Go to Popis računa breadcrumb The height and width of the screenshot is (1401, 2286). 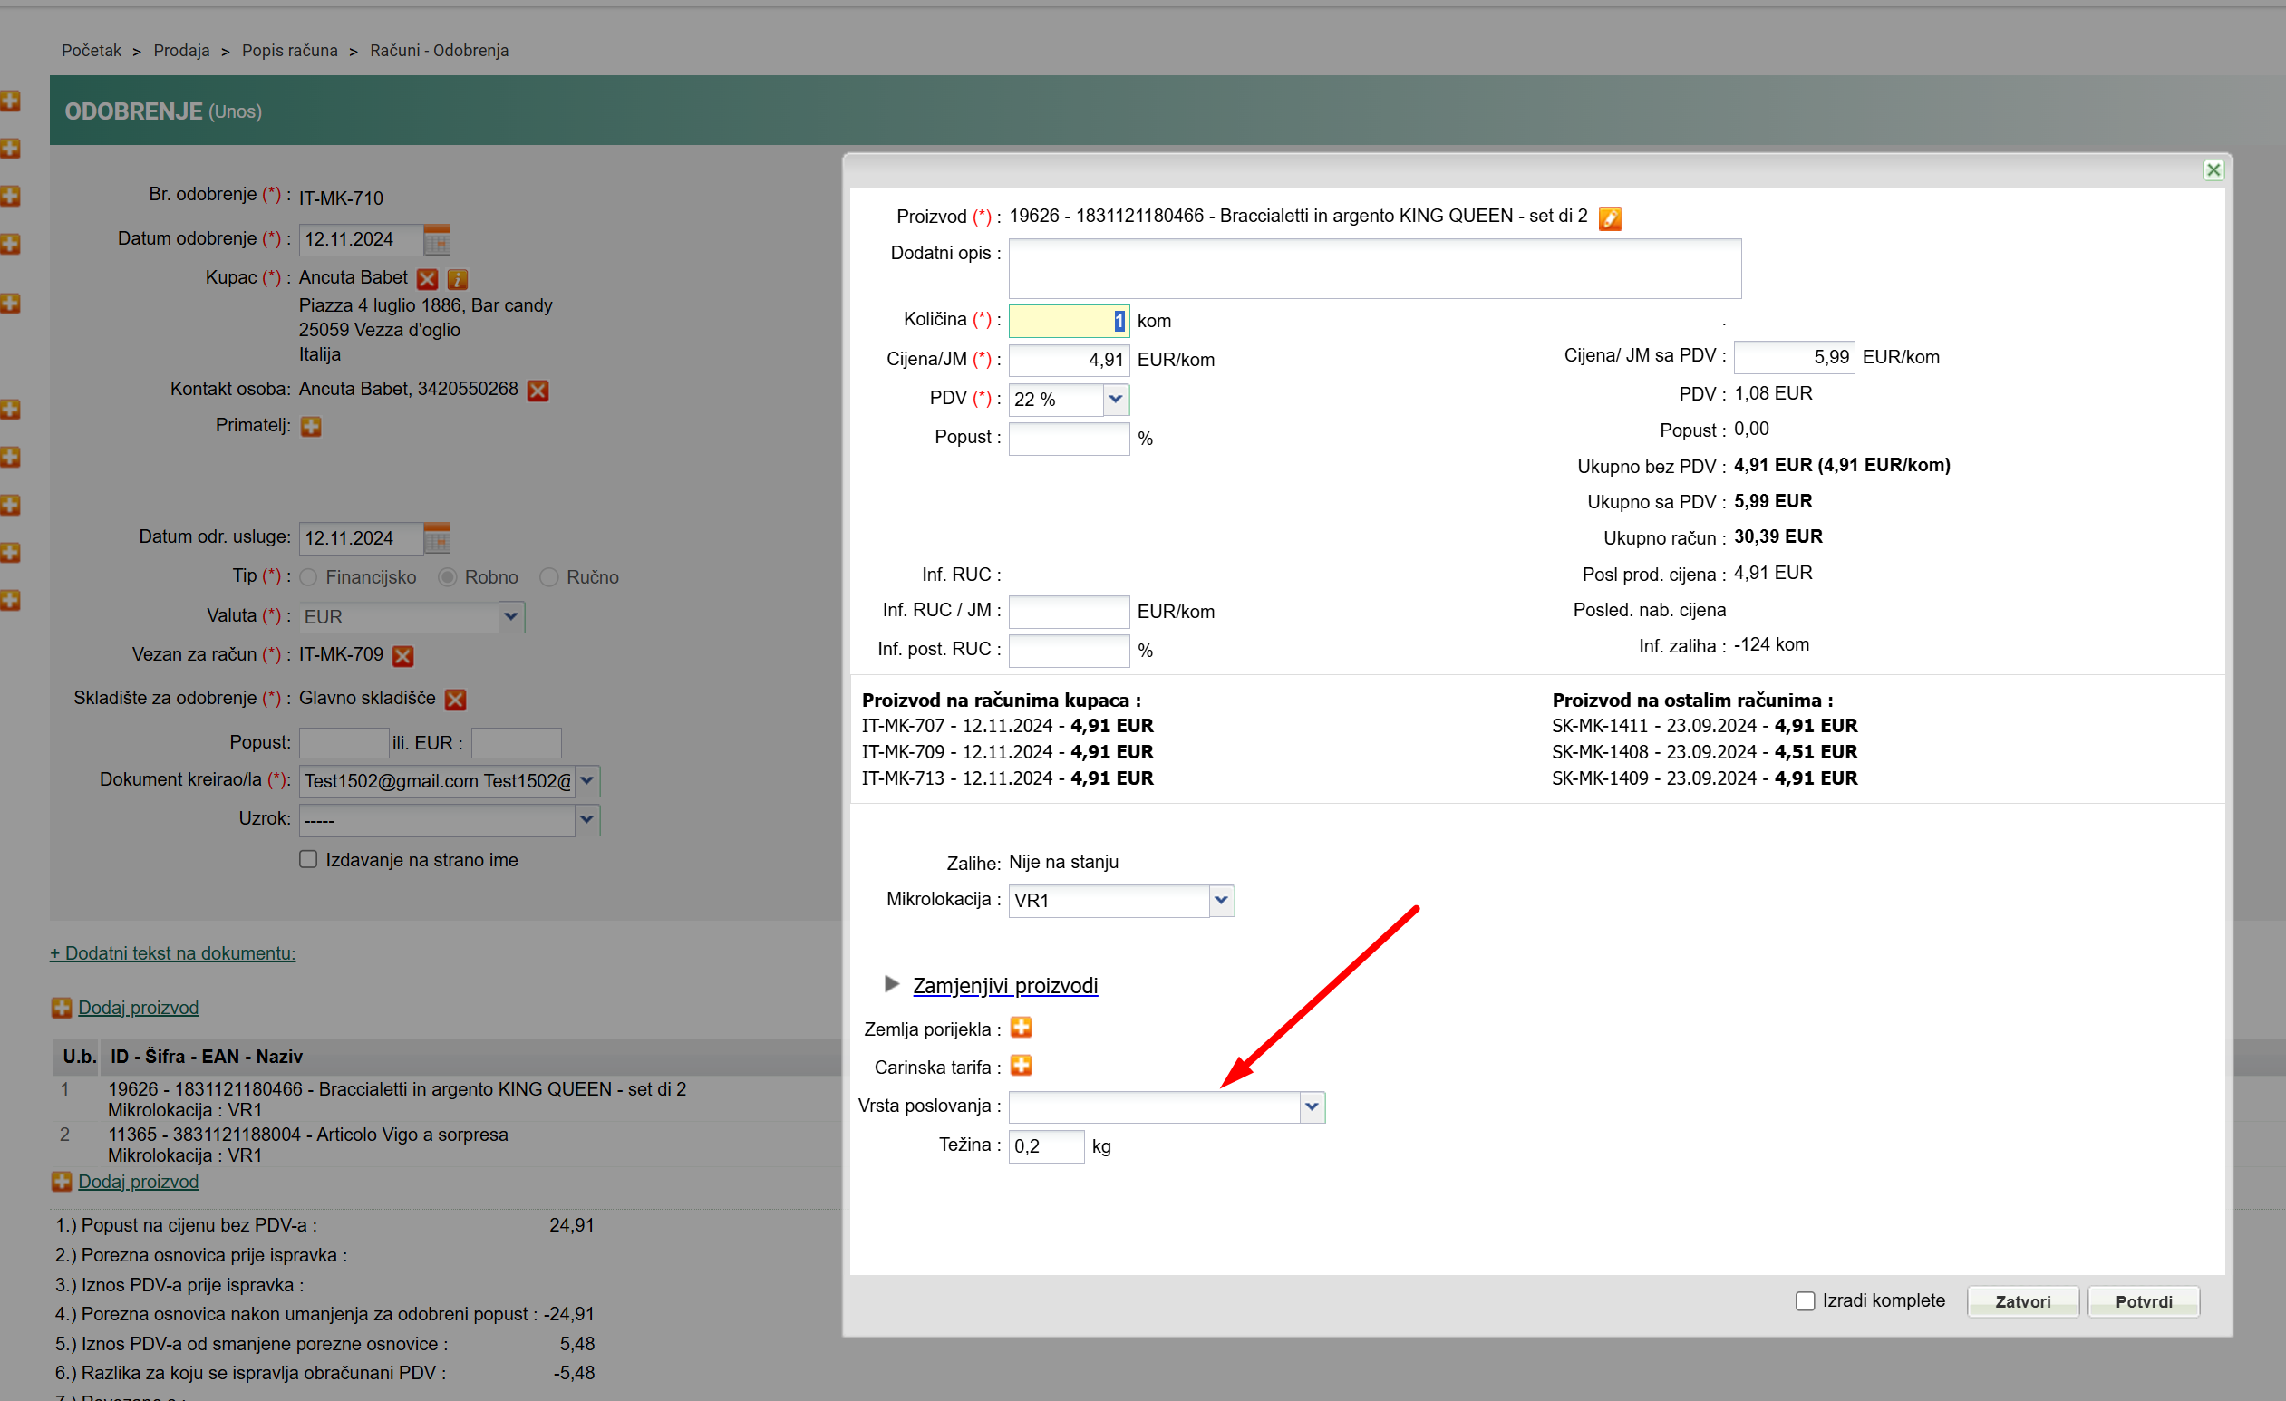[x=289, y=50]
